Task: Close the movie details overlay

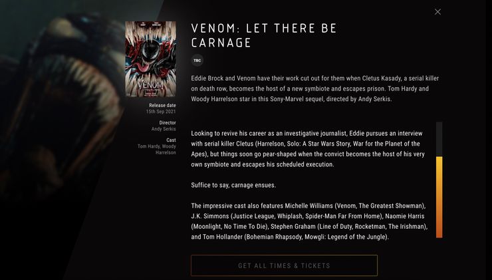Action: point(437,12)
